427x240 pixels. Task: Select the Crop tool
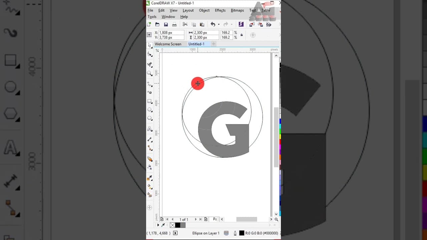tap(149, 64)
